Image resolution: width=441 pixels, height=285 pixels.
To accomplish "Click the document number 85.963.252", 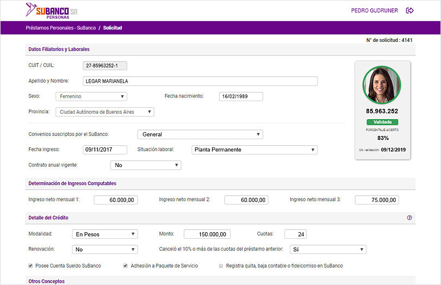I will (382, 111).
